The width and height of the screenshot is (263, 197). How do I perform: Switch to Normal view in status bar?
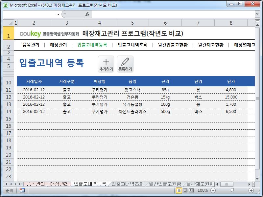pyautogui.click(x=179, y=190)
